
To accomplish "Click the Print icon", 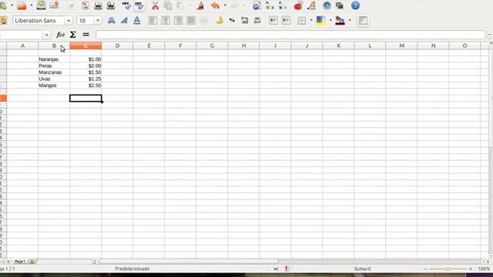I will point(98,5).
